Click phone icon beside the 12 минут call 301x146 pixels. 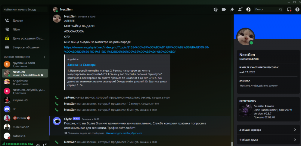click(x=57, y=104)
